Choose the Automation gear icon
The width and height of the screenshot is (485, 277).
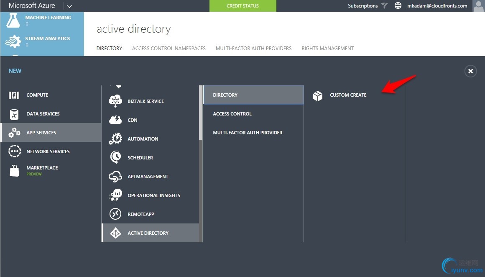point(116,138)
